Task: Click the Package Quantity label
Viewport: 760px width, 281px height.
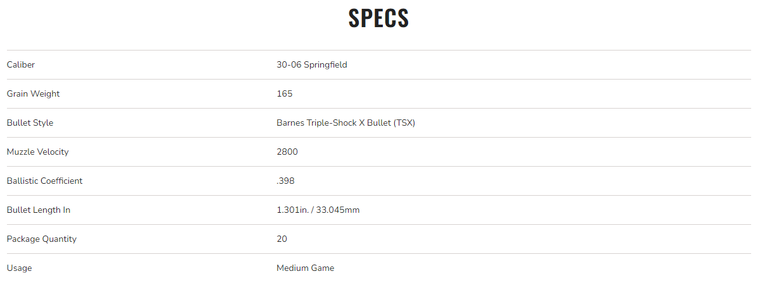Action: click(x=42, y=239)
